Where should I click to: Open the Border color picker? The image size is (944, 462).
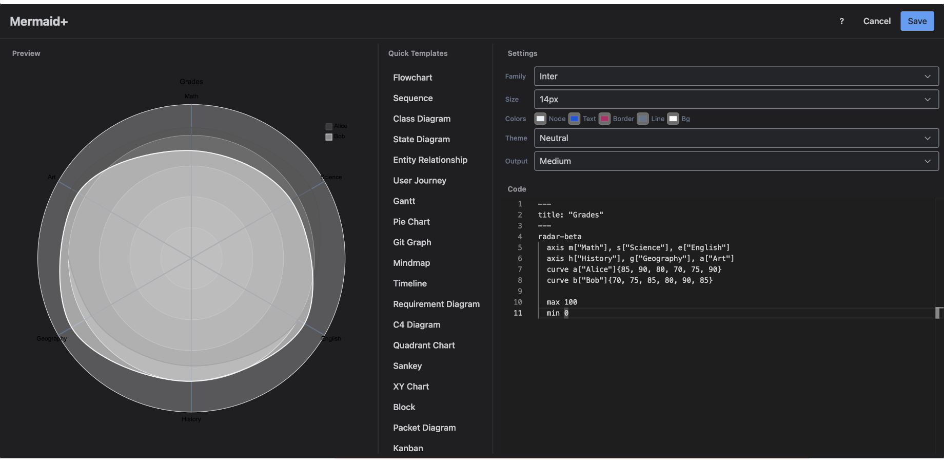coord(604,119)
